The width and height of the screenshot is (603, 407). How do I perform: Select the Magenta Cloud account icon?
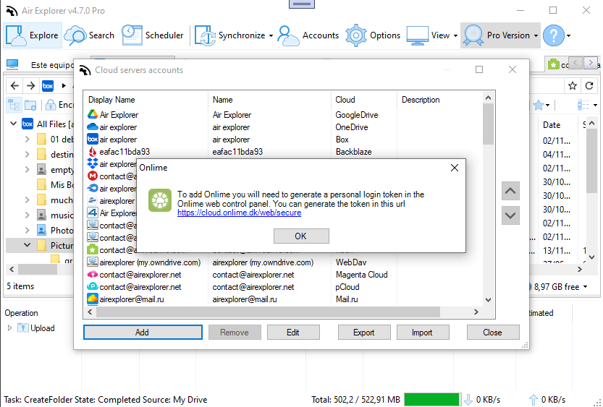point(93,274)
